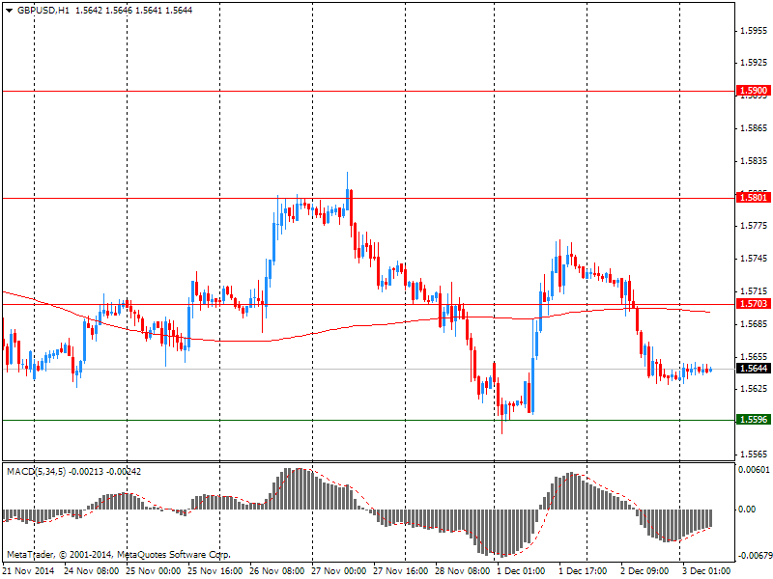This screenshot has height=579, width=773.
Task: Click the 1.5745 price scale value
Action: [754, 259]
